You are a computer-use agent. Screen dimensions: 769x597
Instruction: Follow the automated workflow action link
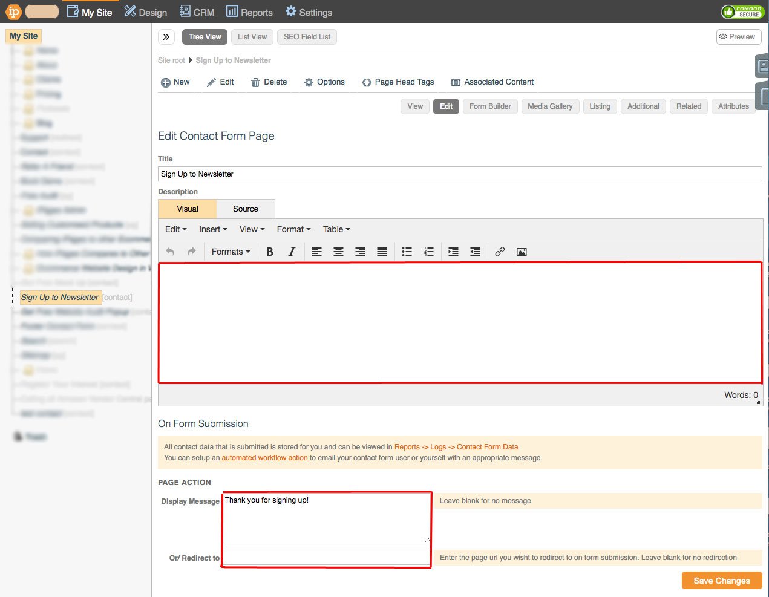[264, 458]
